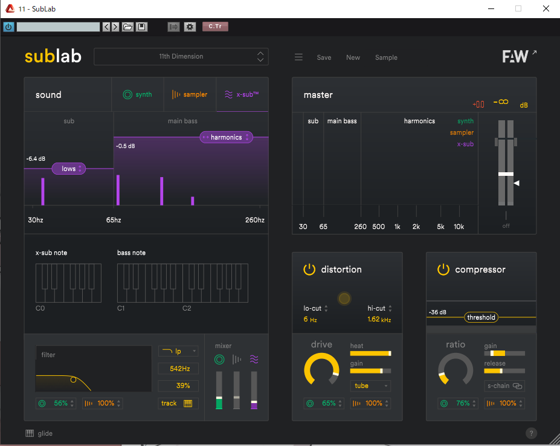The height and width of the screenshot is (446, 560).
Task: Open the FAW logo link
Action: pos(519,56)
